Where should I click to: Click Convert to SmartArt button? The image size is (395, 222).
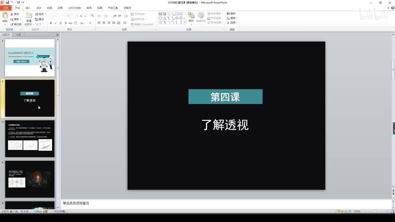point(143,24)
